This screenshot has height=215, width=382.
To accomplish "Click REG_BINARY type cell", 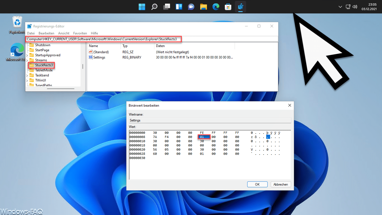I will click(132, 57).
